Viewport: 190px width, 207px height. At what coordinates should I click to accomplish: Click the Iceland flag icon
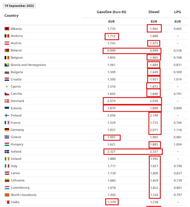coord(7,152)
